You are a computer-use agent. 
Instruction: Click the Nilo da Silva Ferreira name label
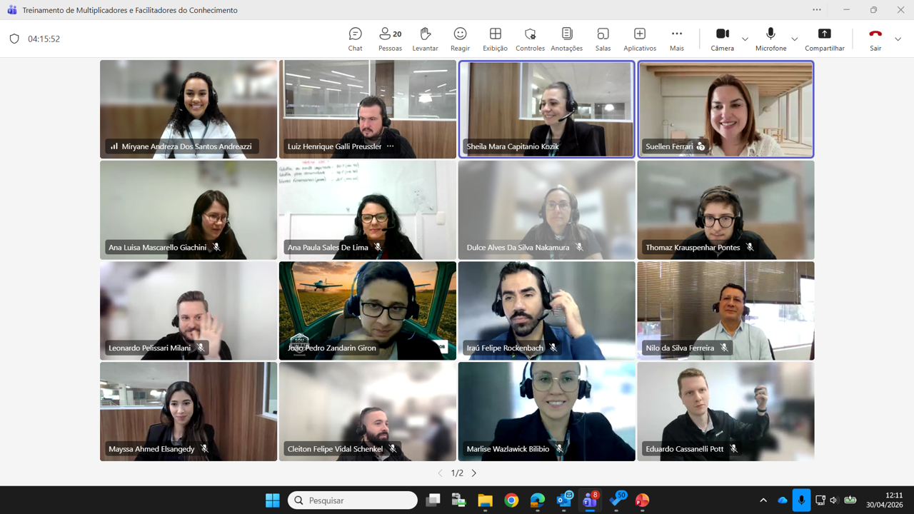pos(680,348)
